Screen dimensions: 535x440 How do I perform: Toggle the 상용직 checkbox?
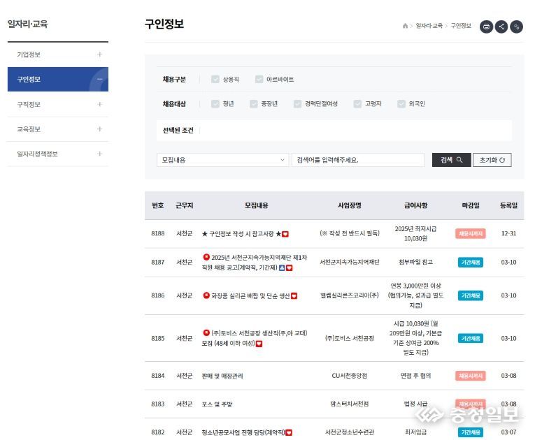point(215,80)
